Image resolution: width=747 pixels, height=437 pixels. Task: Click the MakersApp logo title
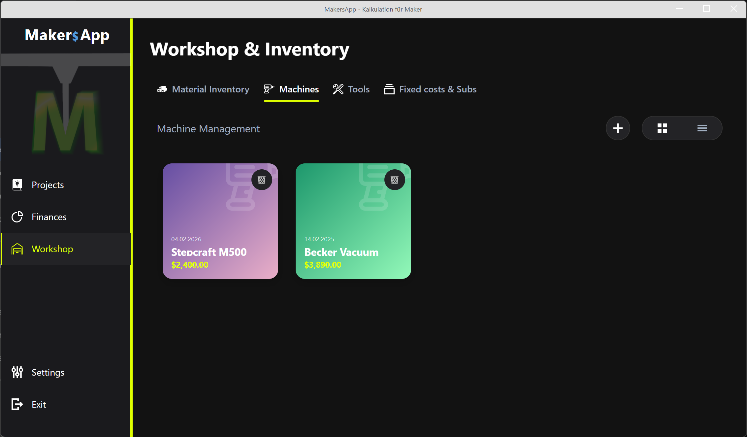(67, 35)
